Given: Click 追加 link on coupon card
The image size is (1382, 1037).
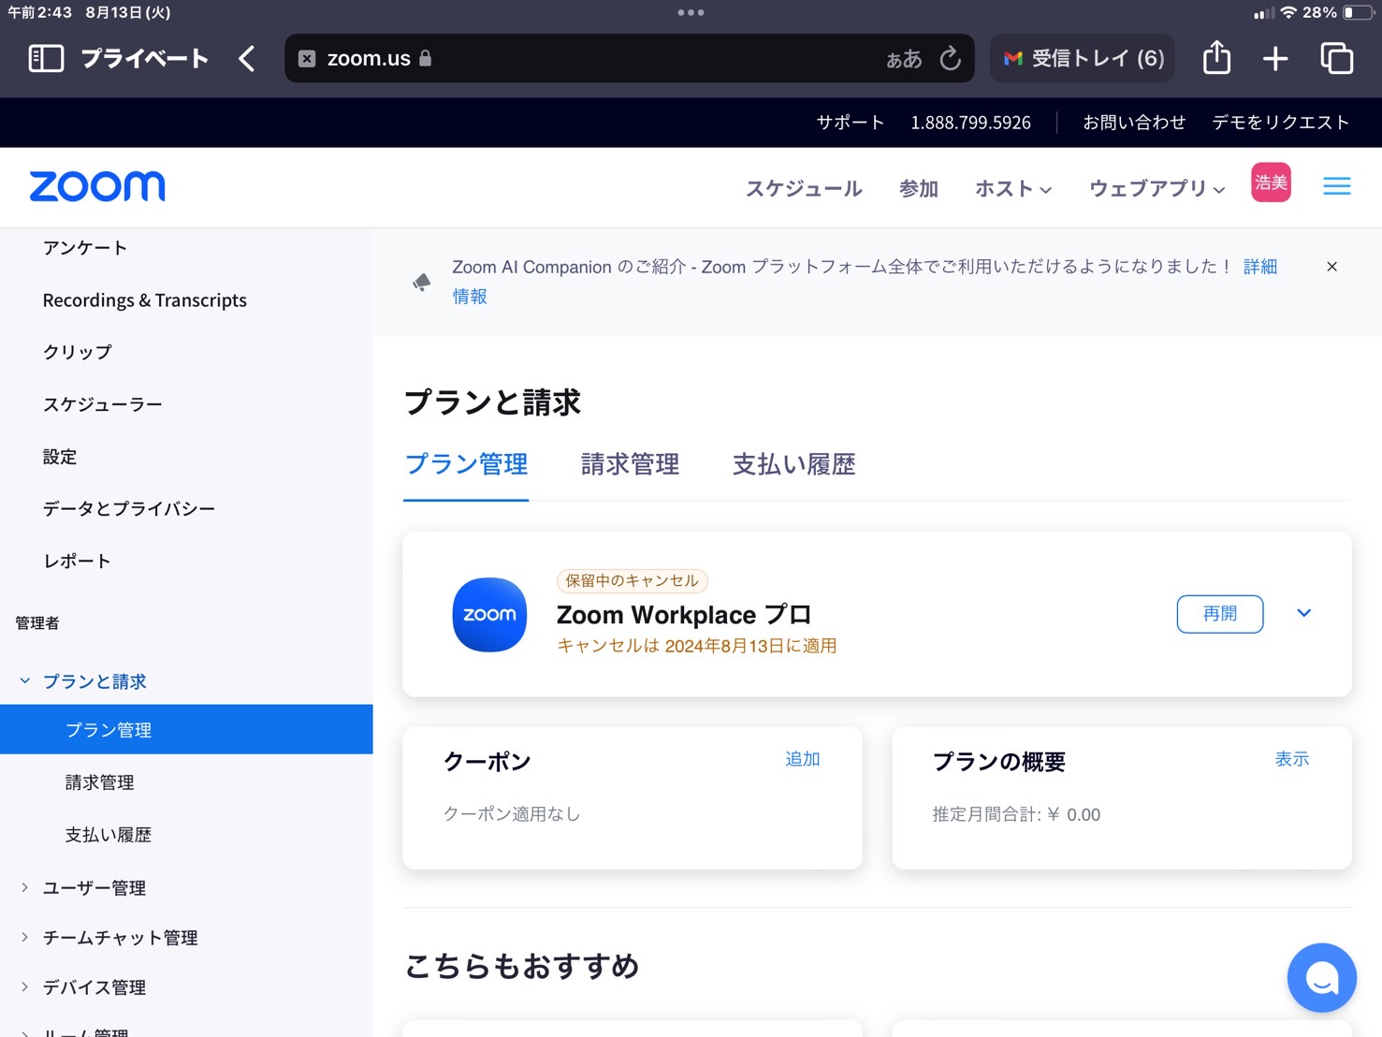Looking at the screenshot, I should pyautogui.click(x=803, y=759).
